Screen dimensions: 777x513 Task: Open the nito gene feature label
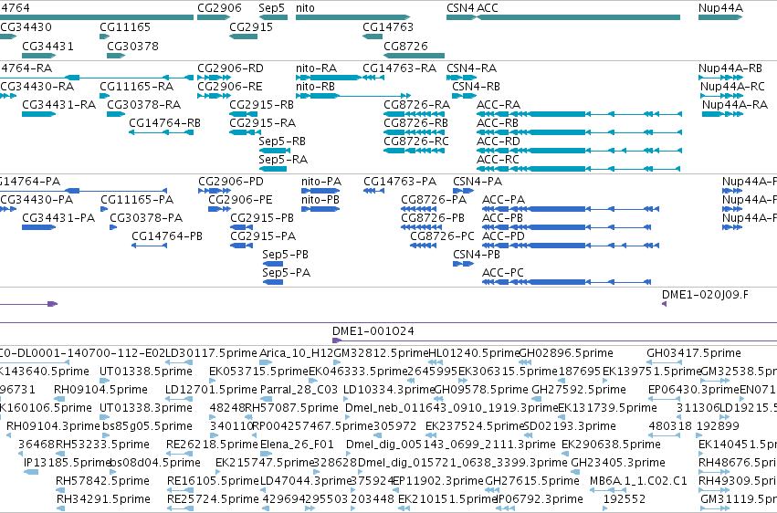point(305,8)
